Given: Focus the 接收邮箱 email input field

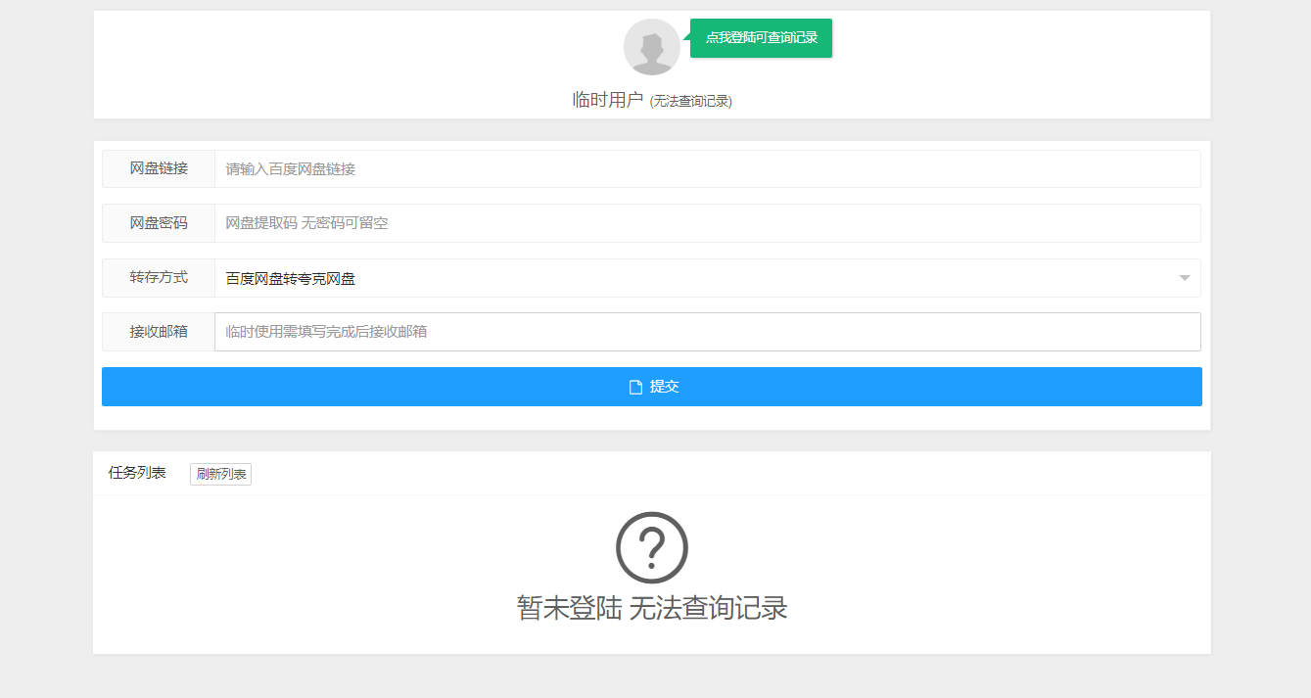Looking at the screenshot, I should [x=707, y=332].
